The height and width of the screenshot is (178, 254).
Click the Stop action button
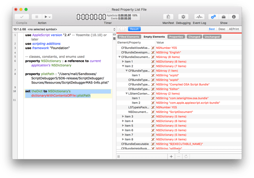tap(37, 17)
